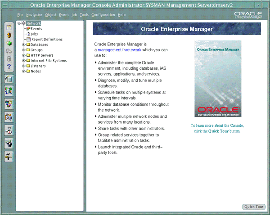The height and width of the screenshot is (215, 270).
Task: Click the green Create object icon
Action: (9, 43)
